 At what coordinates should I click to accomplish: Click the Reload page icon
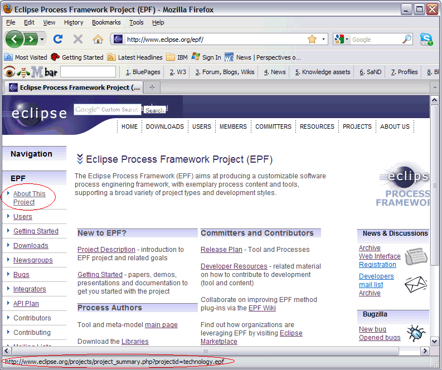pos(57,39)
